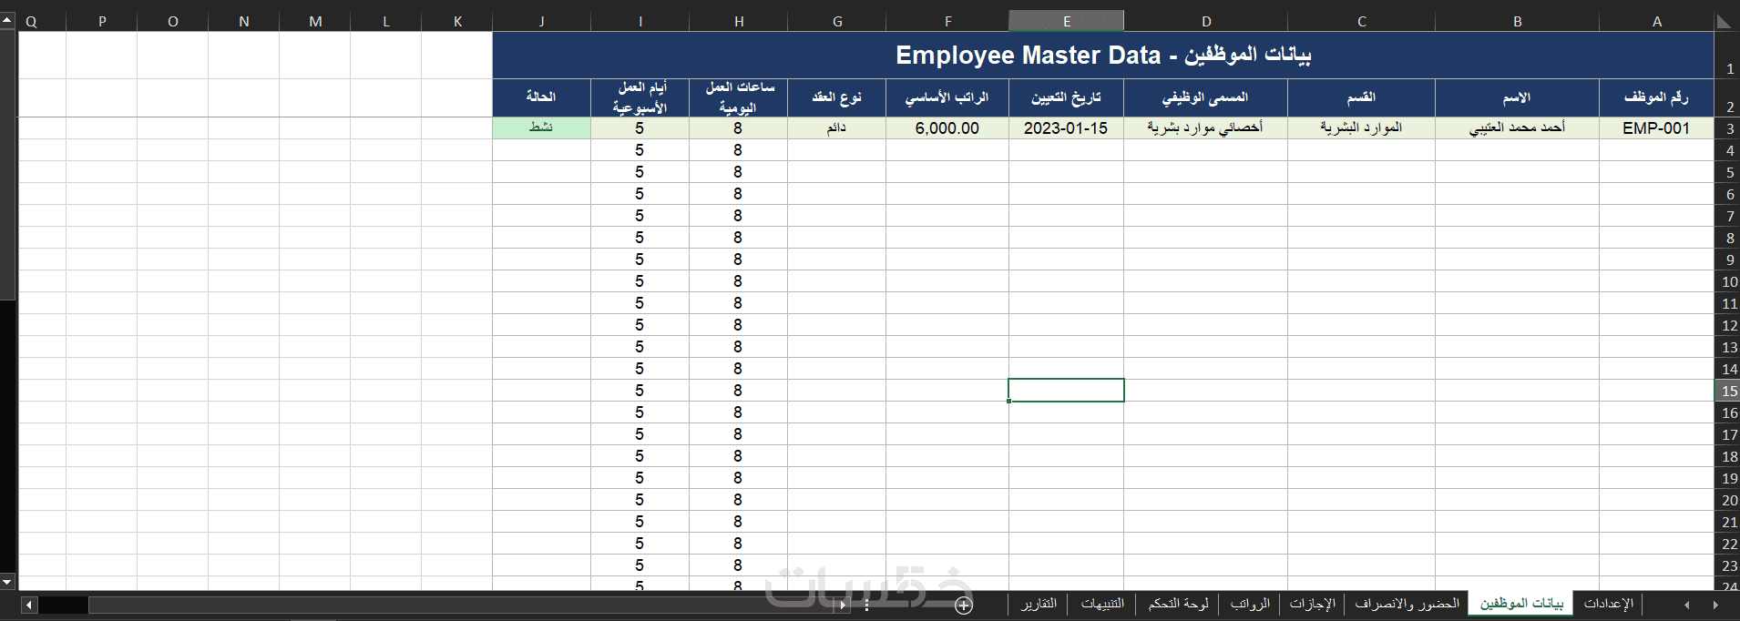The width and height of the screenshot is (1740, 621).
Task: Click the Employee Master Data title cell
Action: (1103, 56)
